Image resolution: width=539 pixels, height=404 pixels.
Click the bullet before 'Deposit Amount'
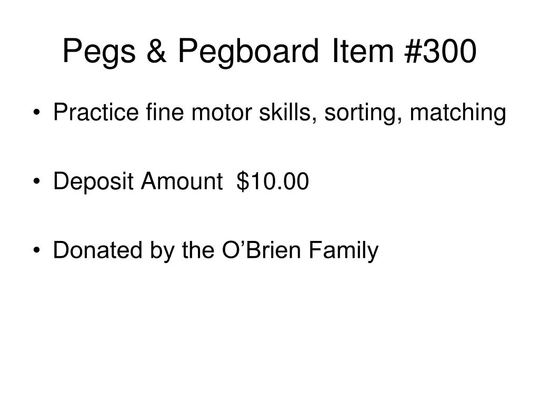tap(36, 181)
